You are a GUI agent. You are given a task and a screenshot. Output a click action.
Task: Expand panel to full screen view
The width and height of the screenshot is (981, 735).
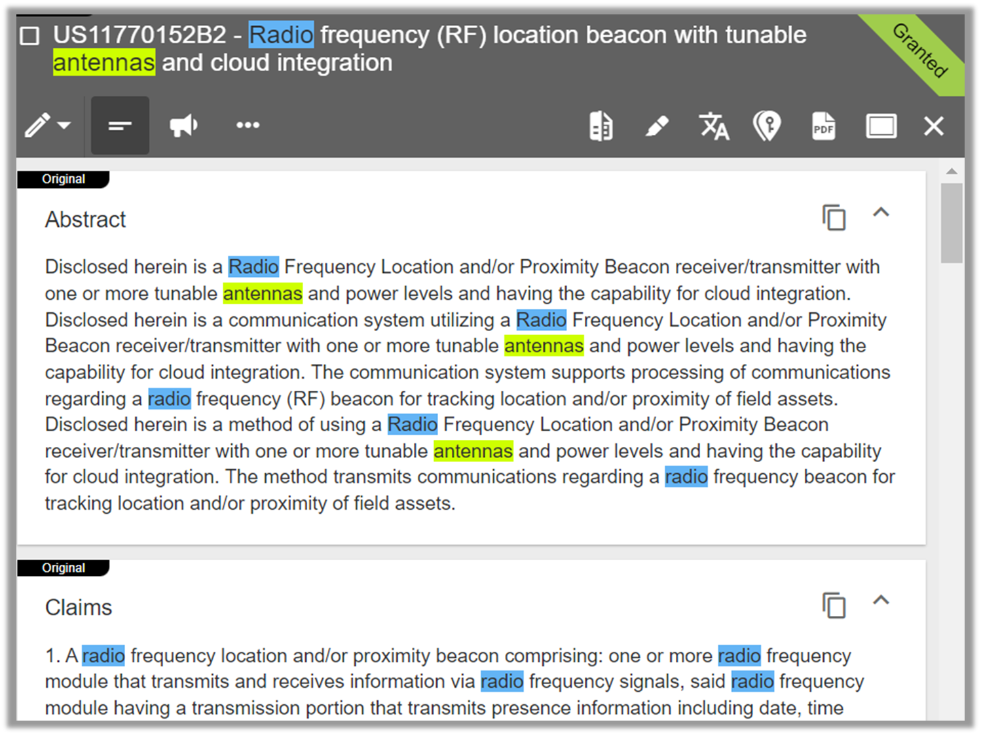(881, 126)
